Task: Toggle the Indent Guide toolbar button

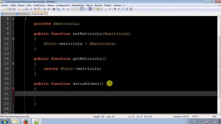Action: click(90, 9)
